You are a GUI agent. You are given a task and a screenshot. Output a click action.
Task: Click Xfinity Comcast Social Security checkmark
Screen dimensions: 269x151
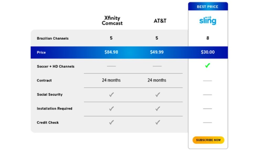[111, 94]
